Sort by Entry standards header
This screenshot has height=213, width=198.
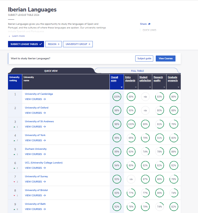click(x=130, y=79)
